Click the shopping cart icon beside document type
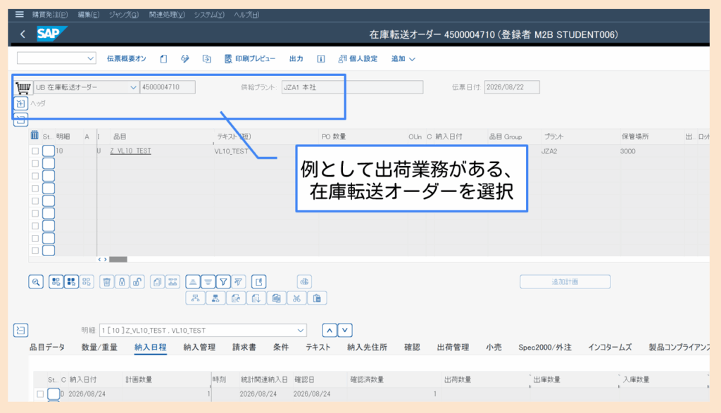721x413 pixels. point(23,87)
